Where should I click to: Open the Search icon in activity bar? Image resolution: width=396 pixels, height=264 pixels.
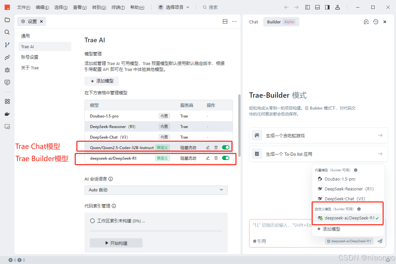pyautogui.click(x=7, y=32)
